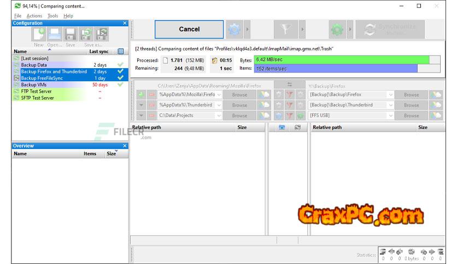Click the Save as configuration icon
Image resolution: width=457 pixels, height=264 pixels.
[86, 34]
